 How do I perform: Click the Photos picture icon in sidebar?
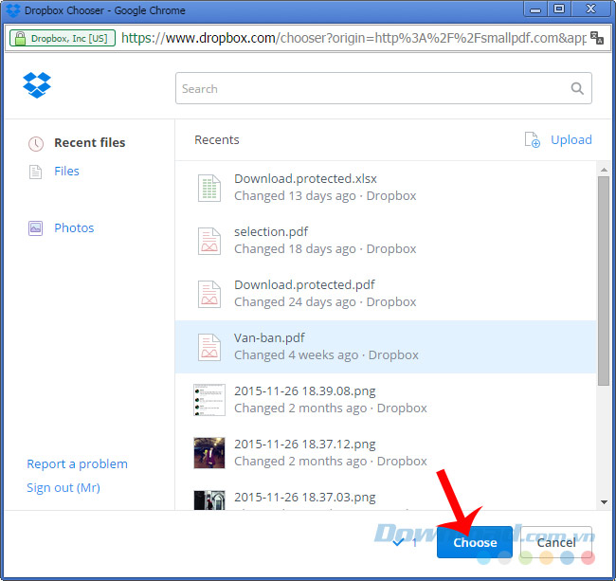[35, 228]
